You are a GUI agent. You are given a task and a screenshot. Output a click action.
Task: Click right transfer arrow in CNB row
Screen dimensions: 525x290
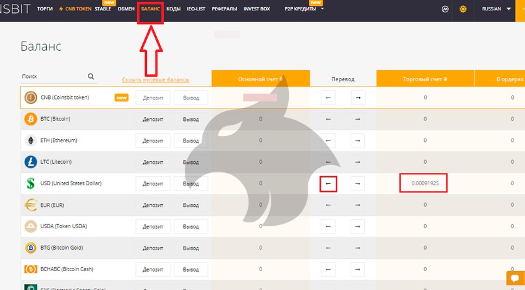tap(358, 98)
